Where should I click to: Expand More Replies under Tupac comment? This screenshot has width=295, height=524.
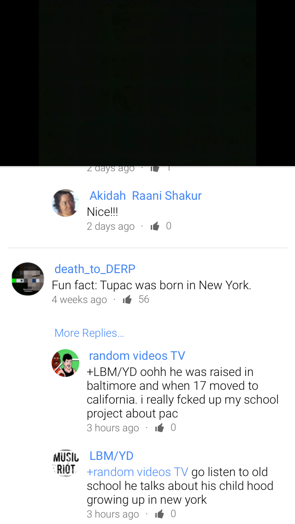(x=89, y=333)
